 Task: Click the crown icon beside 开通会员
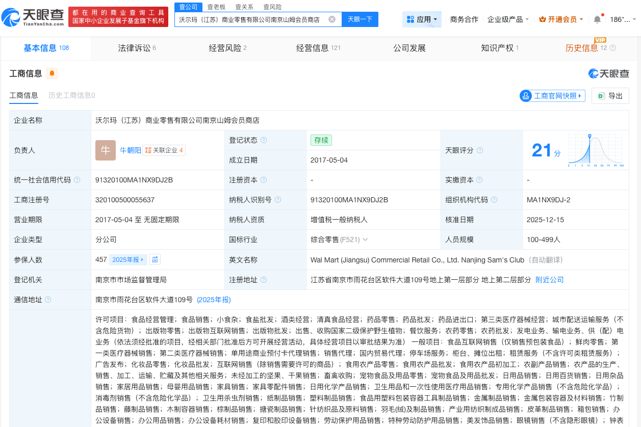pyautogui.click(x=543, y=19)
